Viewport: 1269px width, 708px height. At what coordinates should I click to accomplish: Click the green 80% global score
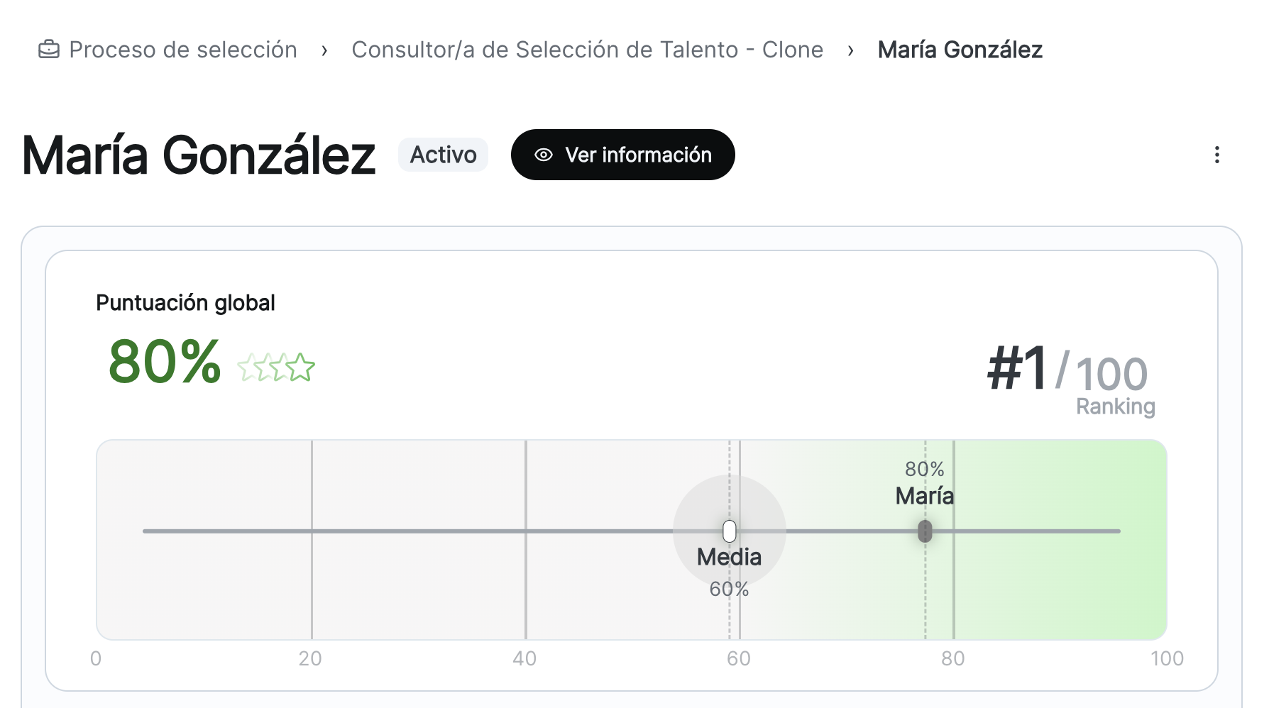165,363
